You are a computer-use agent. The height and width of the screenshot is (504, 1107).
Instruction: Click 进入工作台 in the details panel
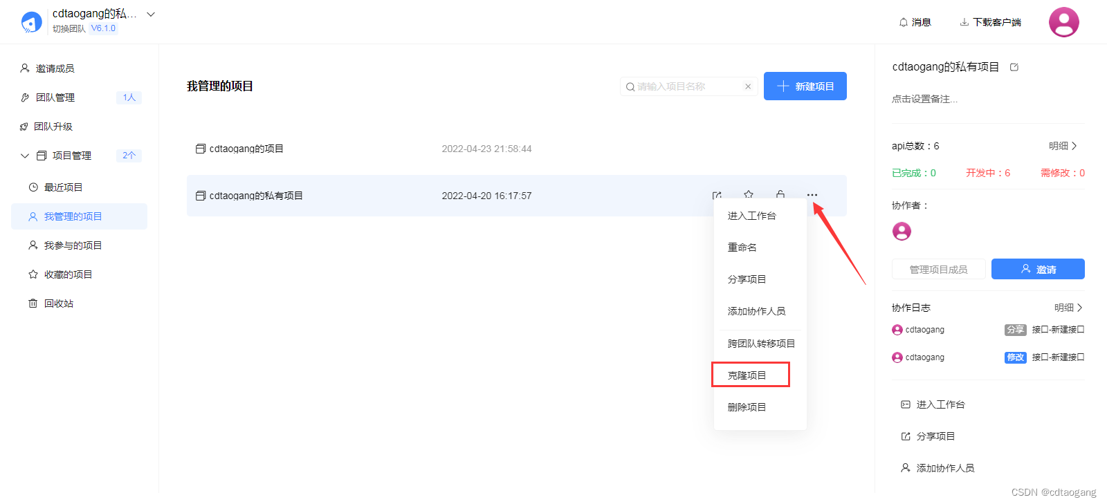933,404
